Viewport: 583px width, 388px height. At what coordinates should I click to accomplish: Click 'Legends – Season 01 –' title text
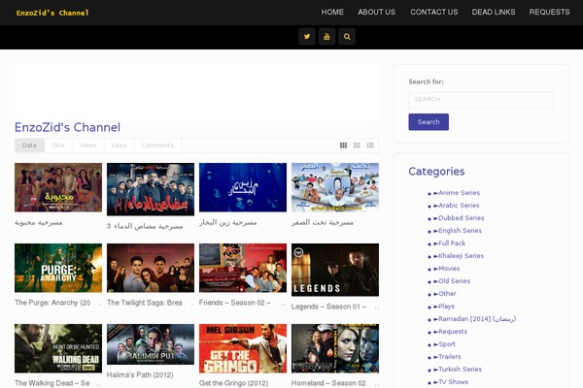pos(328,307)
